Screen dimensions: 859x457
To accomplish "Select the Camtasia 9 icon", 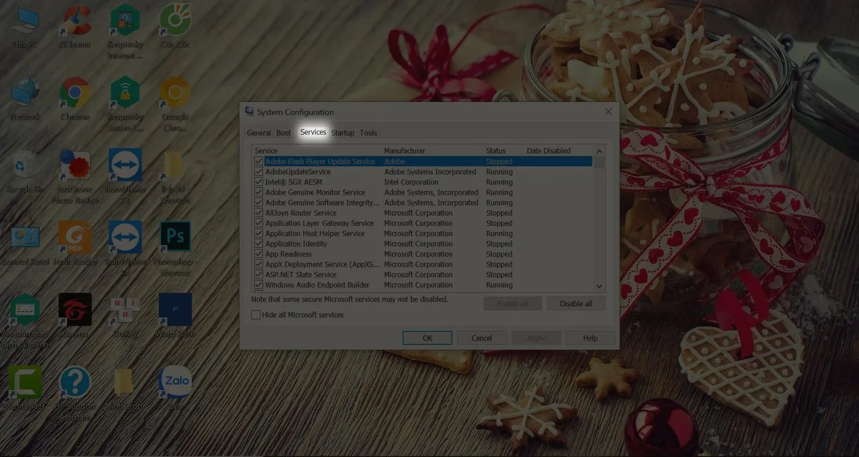I will tap(25, 388).
